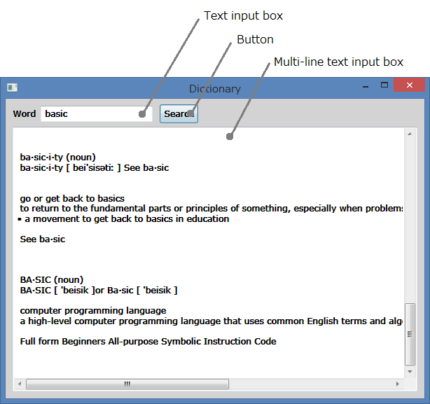The image size is (430, 404).
Task: Click "Full form Beginners All-purpose Symbolic Instruction Code"
Action: click(x=148, y=342)
